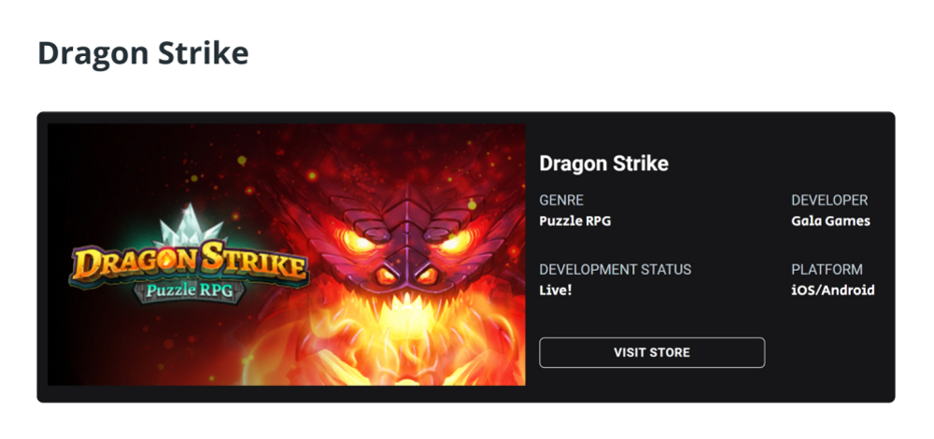Click the white Dragon Strike card title
The image size is (934, 439).
(604, 163)
